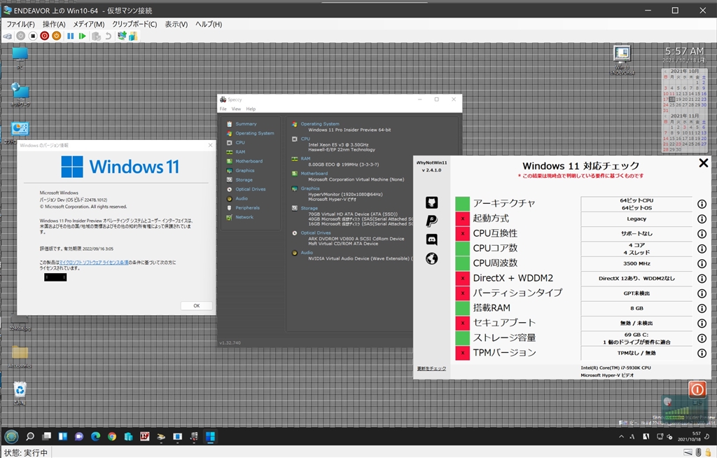
Task: Open the Microsoft software license terms link
Action: click(x=93, y=263)
